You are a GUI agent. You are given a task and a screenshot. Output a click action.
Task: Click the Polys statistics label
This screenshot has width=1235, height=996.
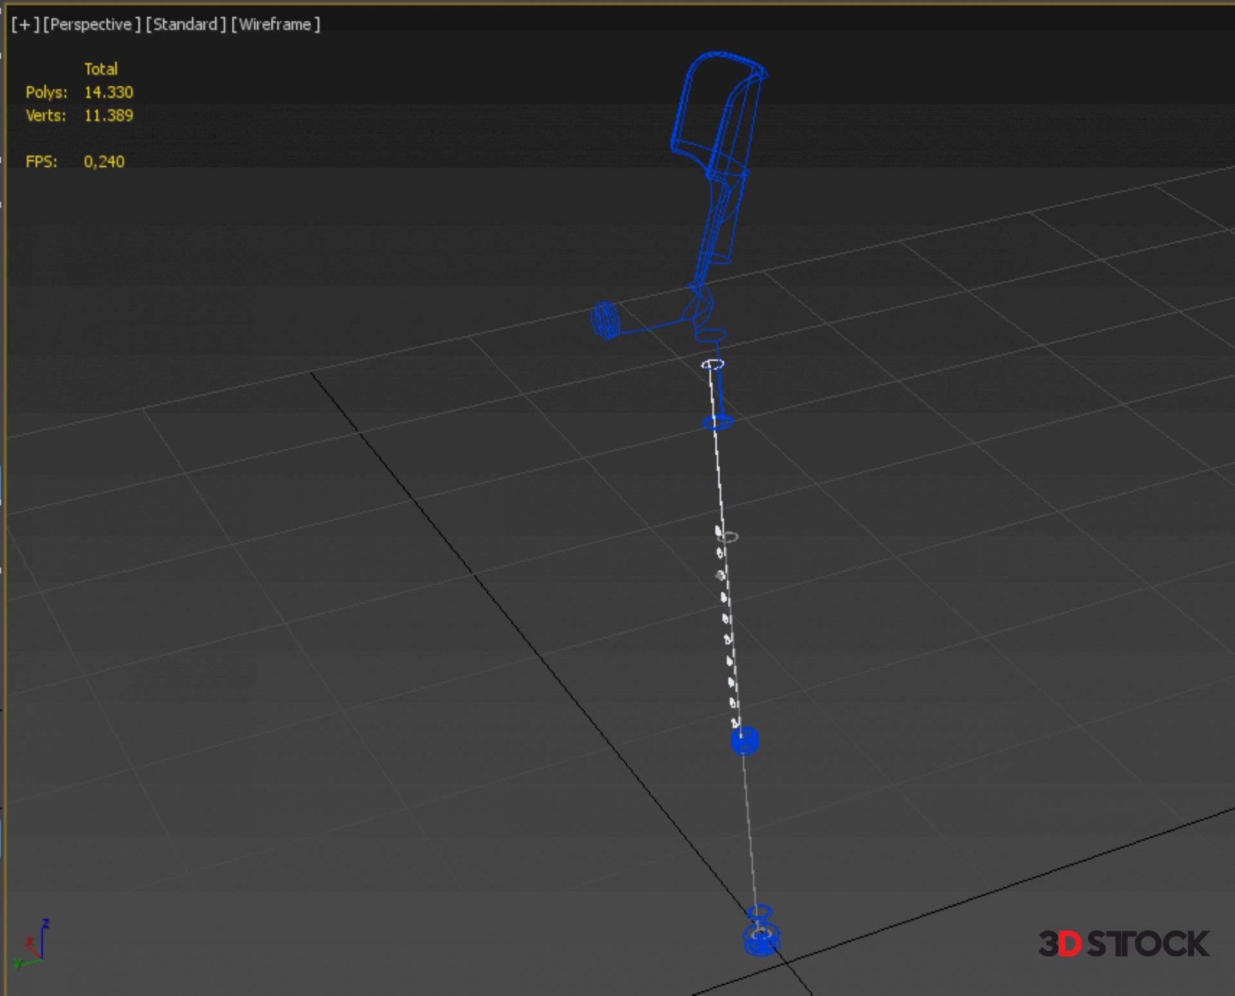pos(46,93)
